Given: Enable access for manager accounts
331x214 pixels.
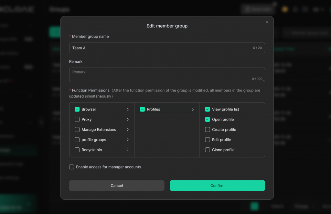Looking at the screenshot, I should (x=72, y=167).
